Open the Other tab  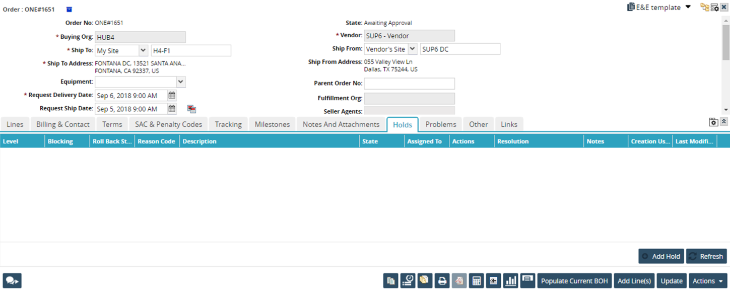[x=478, y=124]
